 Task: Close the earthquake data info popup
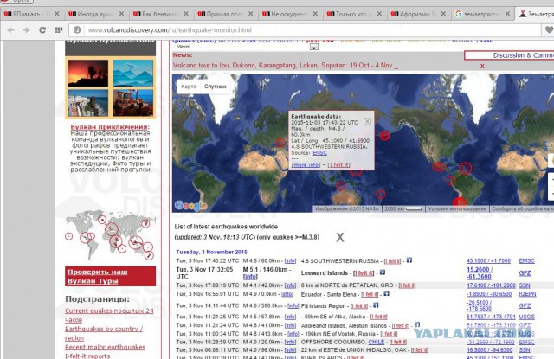(366, 121)
